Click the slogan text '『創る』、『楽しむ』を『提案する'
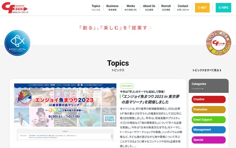Viewport: 236px width, 148px height. 115,28
